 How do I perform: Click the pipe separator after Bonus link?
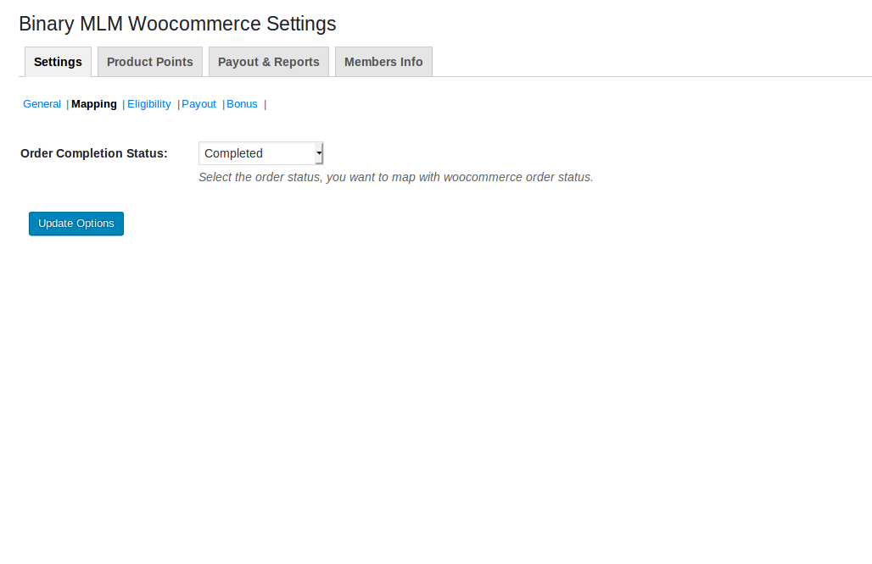(x=265, y=104)
